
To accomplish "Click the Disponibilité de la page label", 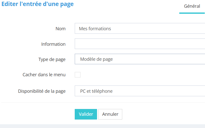I will [42, 91].
